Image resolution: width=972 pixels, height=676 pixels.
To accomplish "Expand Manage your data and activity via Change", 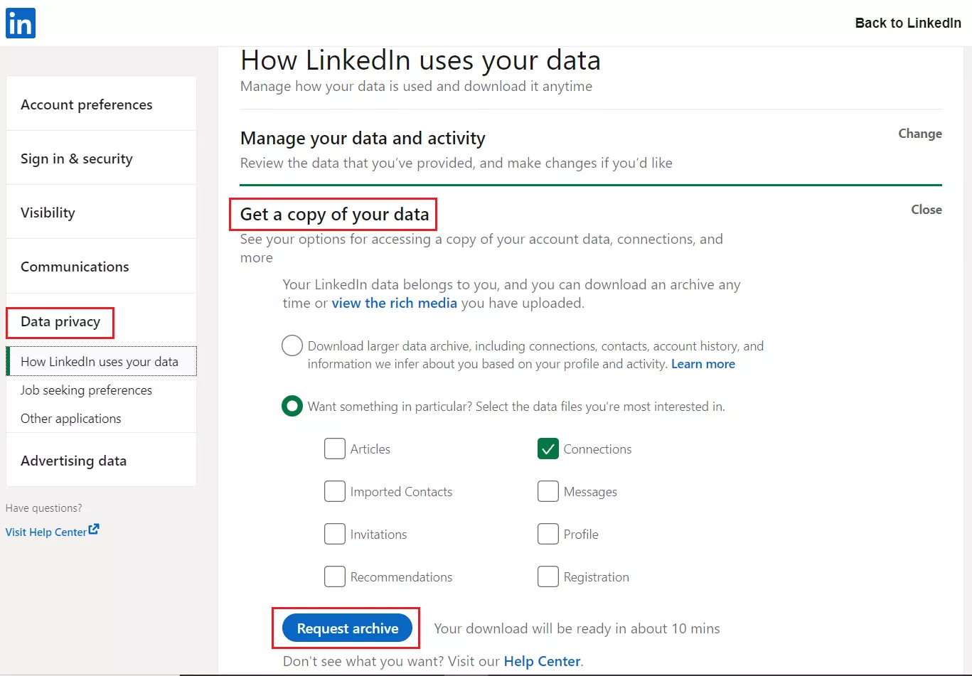I will pos(920,134).
